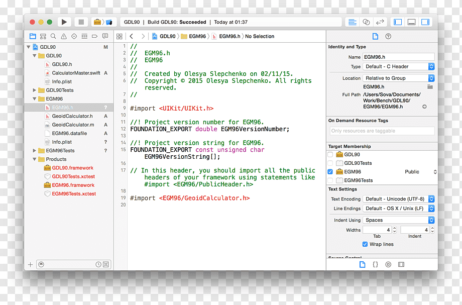The height and width of the screenshot is (305, 462).
Task: Show the Assistant editor
Action: (366, 22)
